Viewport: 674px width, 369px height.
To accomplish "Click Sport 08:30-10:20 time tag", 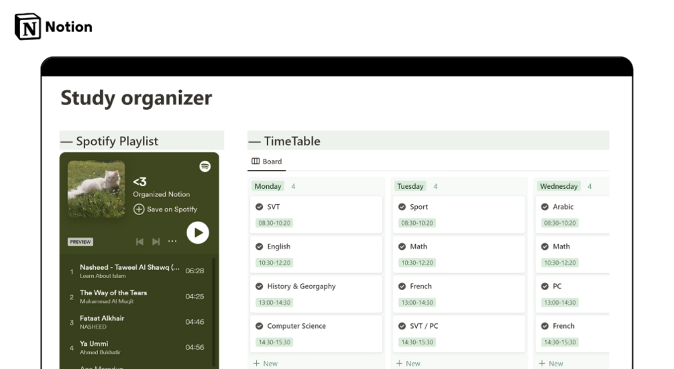I will click(x=417, y=223).
